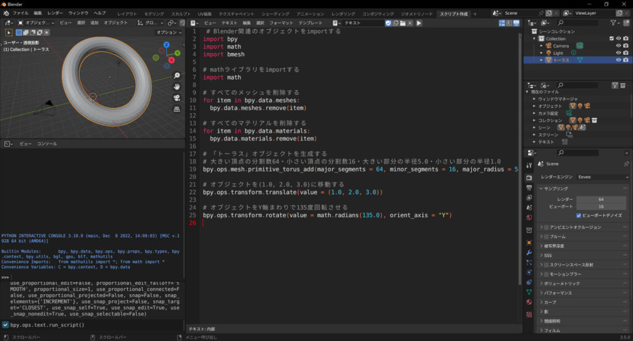The width and height of the screenshot is (633, 341).
Task: Add a new workspace with the plus button
Action: (475, 14)
